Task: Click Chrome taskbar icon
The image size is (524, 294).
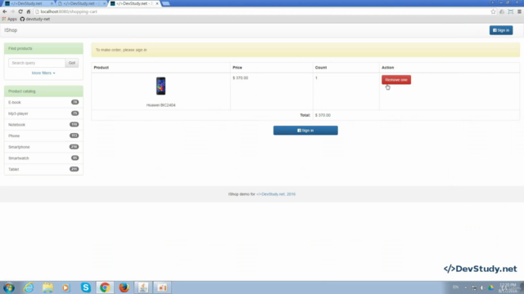Action: click(x=105, y=287)
